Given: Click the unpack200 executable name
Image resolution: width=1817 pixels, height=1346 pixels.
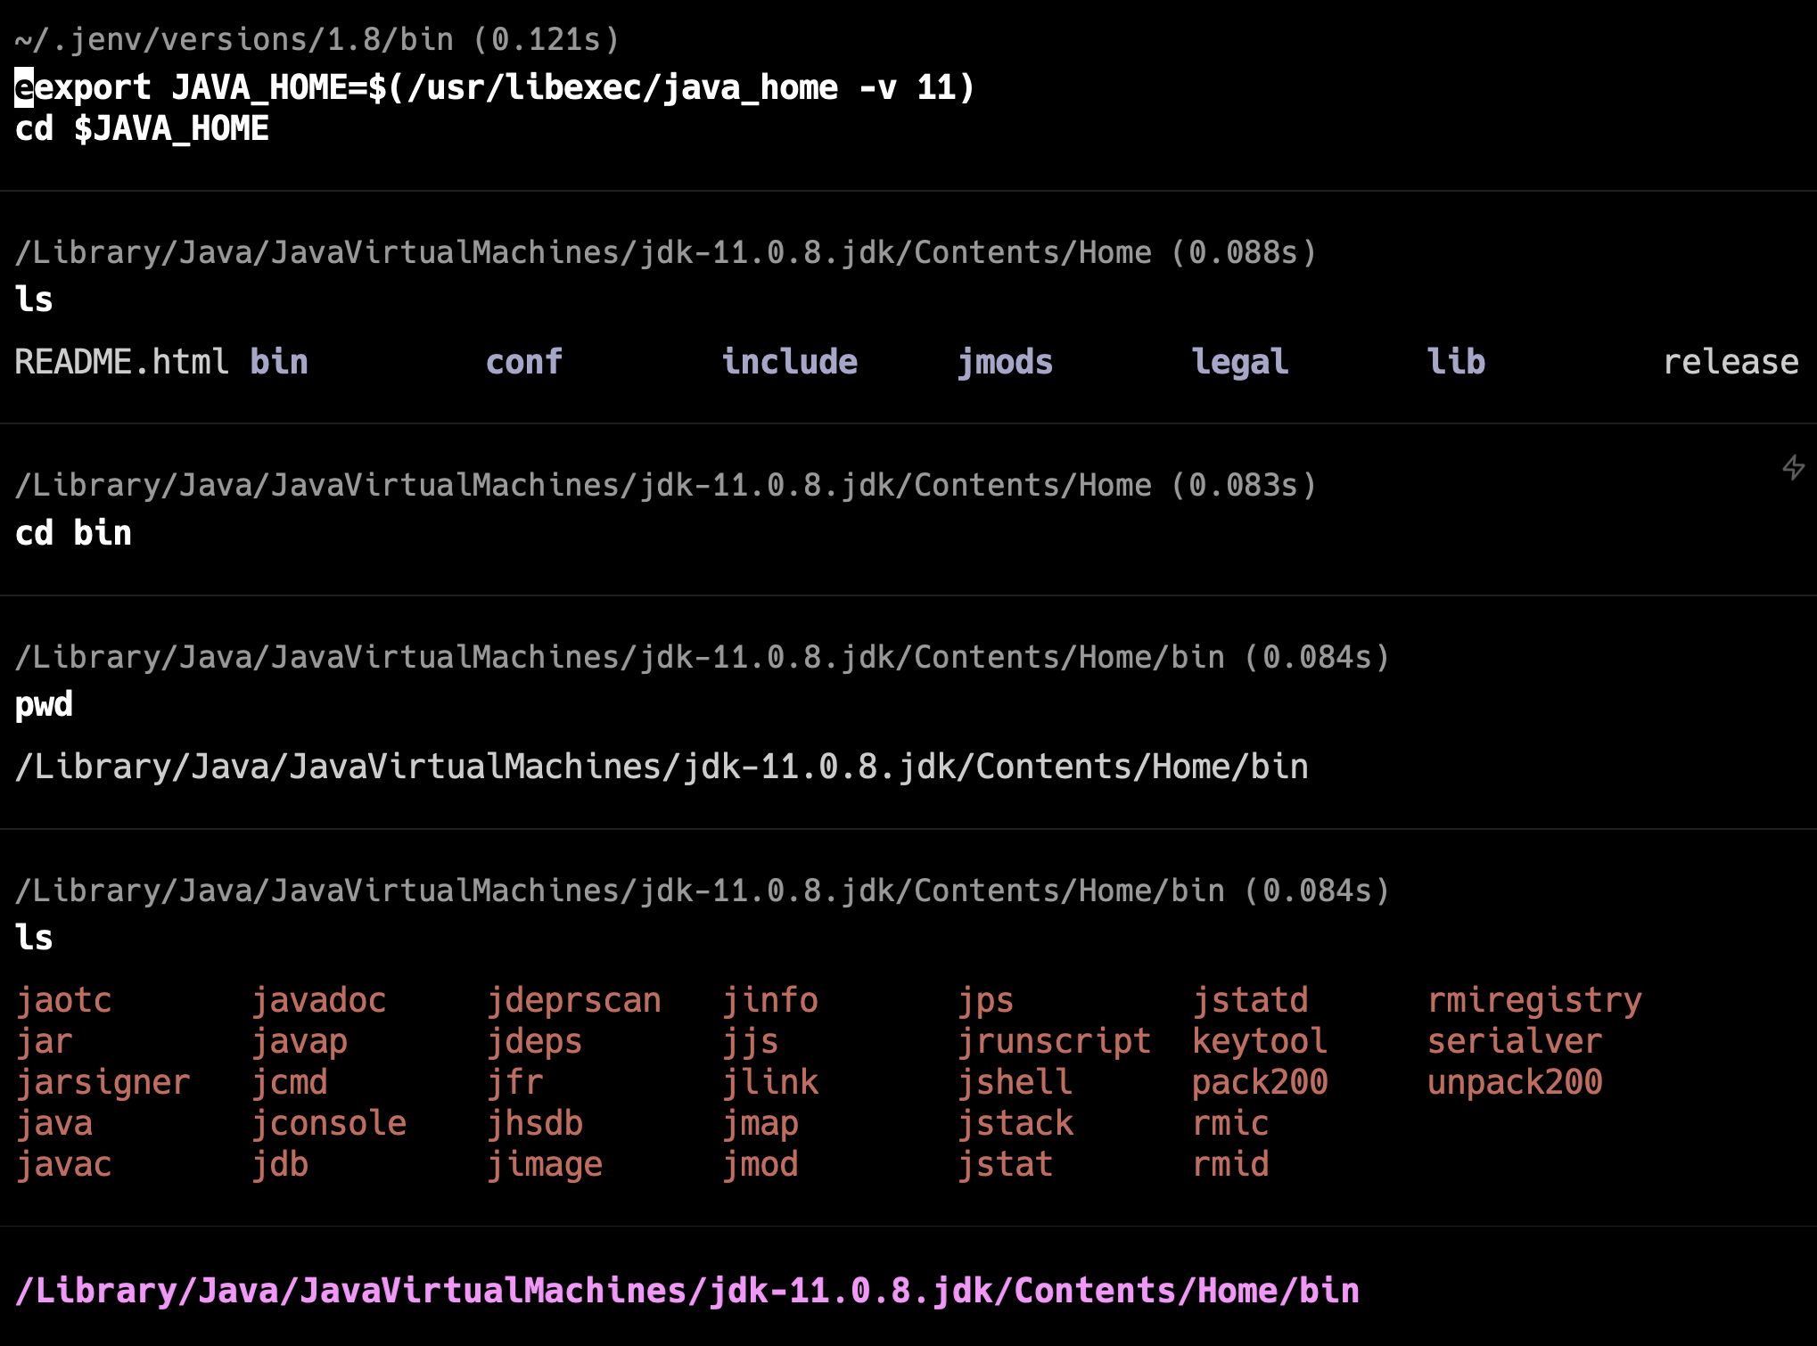Looking at the screenshot, I should pos(1515,1082).
